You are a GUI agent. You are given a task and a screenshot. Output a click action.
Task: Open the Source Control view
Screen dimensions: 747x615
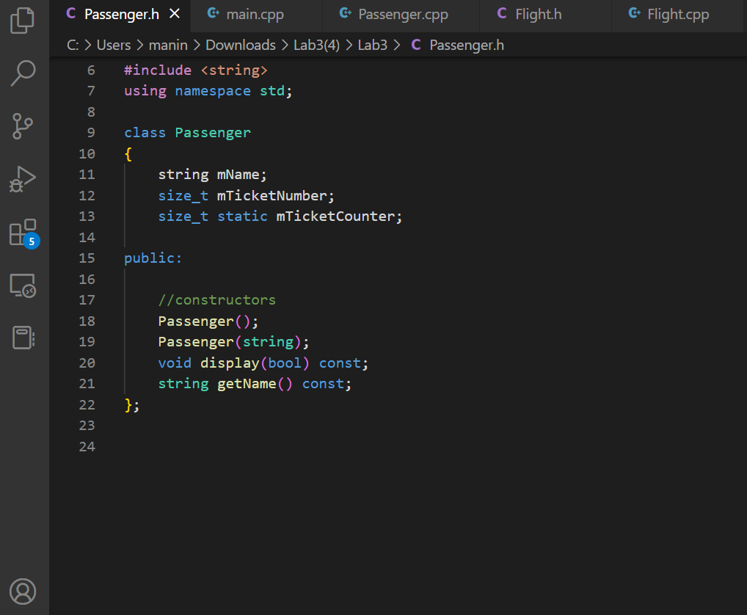click(x=23, y=126)
